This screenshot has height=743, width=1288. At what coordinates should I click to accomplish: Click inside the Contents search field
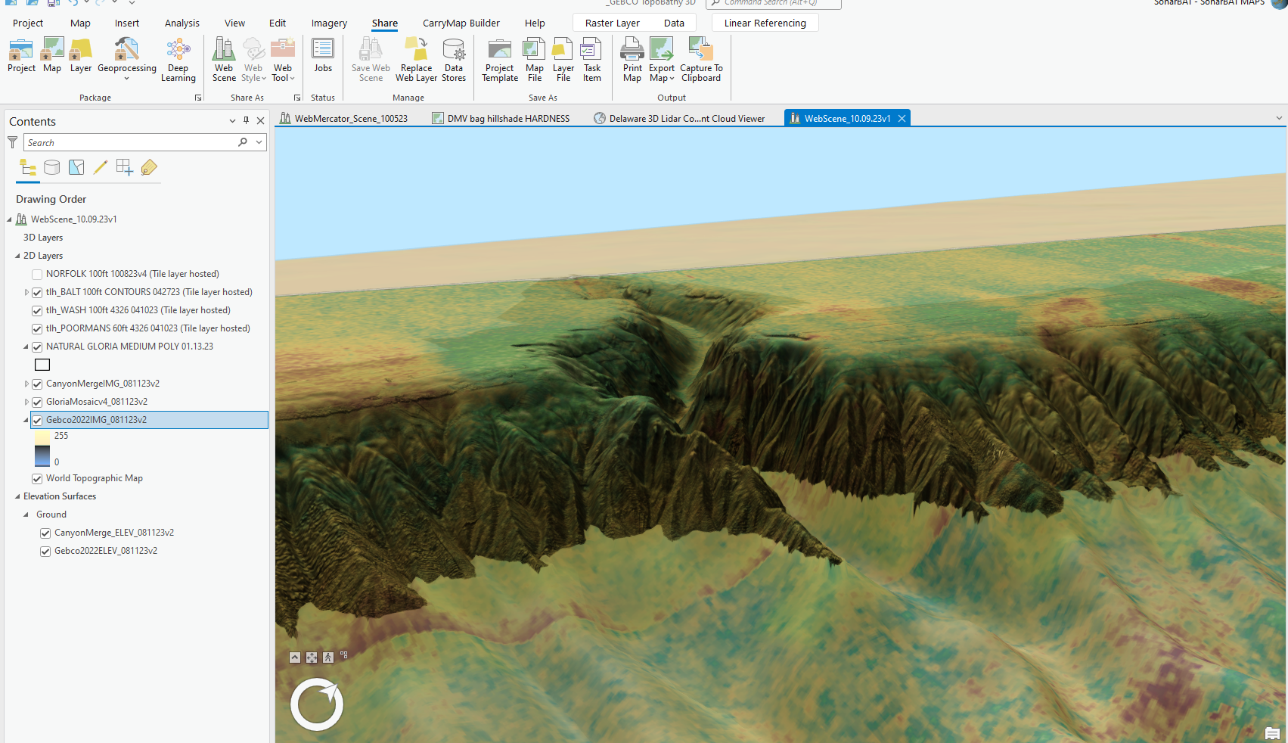point(129,142)
